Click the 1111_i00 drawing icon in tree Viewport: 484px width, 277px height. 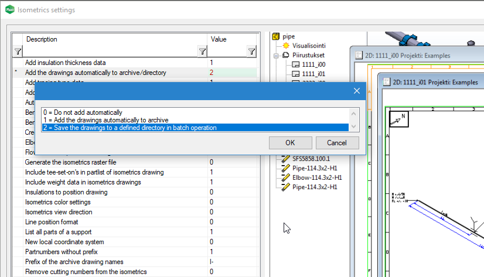click(295, 64)
